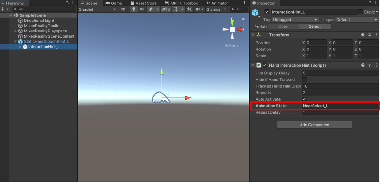
Task: Open the component editor tools icon
Action: (x=189, y=9)
